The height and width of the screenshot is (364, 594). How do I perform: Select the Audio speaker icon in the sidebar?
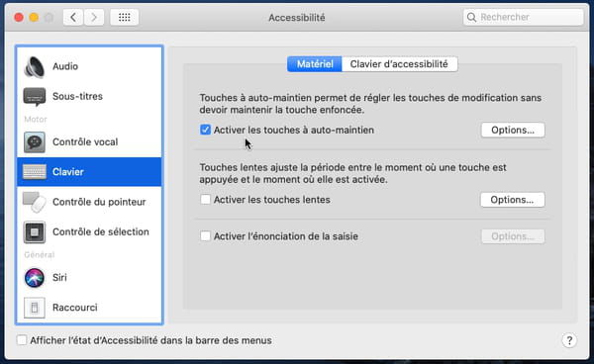click(35, 66)
